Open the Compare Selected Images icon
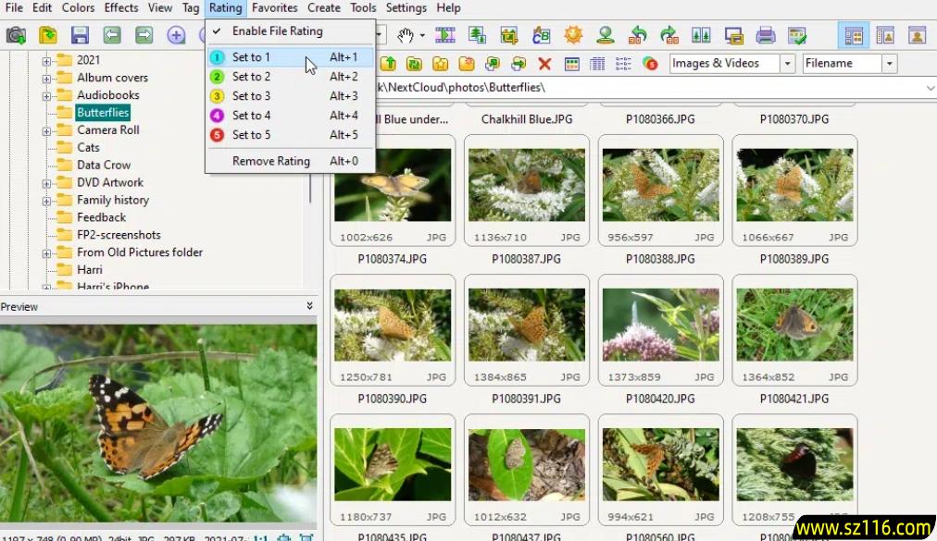Screen dimensions: 937x541 coord(702,37)
